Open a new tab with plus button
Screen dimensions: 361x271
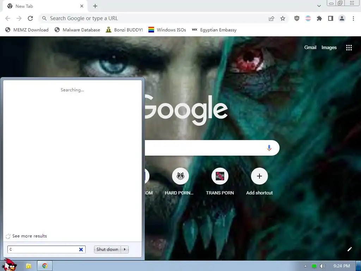(x=95, y=6)
